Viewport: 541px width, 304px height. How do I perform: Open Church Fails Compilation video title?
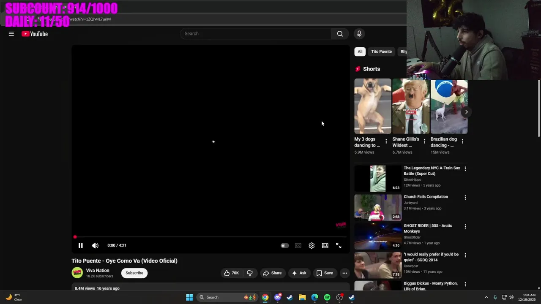tap(426, 197)
